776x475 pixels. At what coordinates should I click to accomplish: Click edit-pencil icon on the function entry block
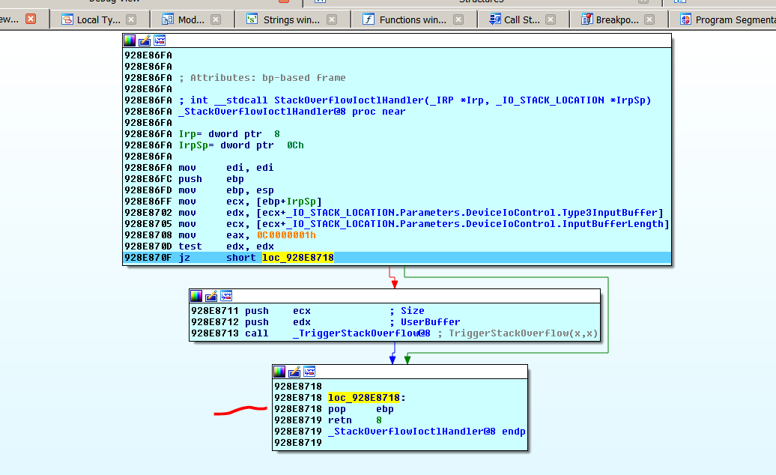[145, 40]
